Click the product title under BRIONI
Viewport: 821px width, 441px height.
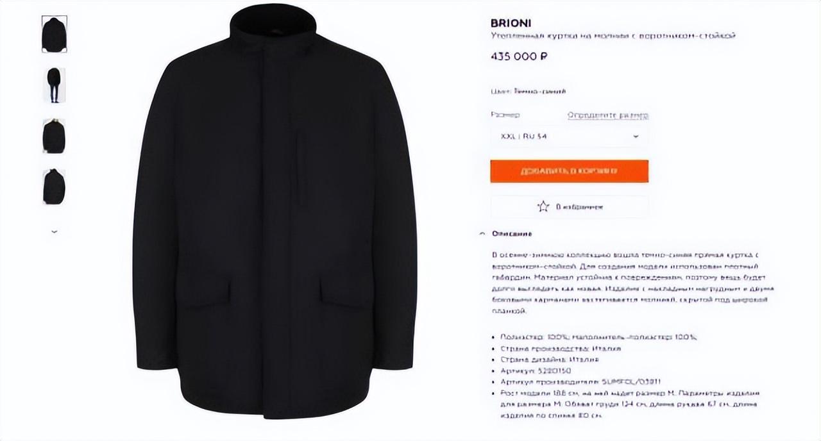[613, 36]
